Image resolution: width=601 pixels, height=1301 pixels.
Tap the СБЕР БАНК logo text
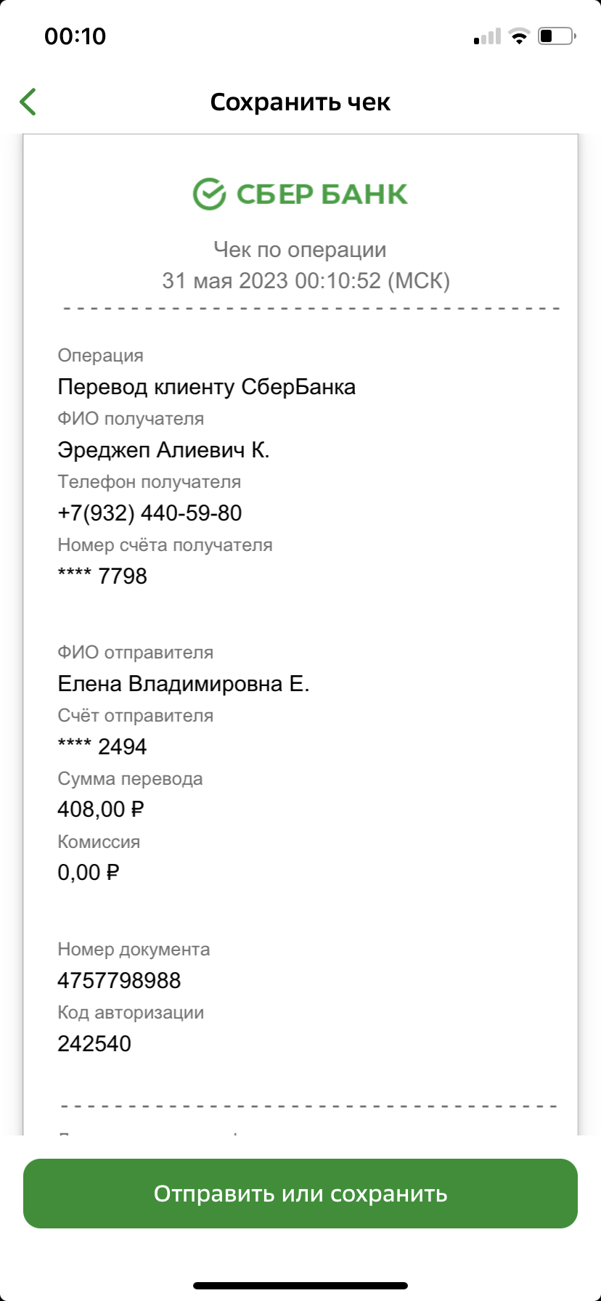pyautogui.click(x=322, y=194)
